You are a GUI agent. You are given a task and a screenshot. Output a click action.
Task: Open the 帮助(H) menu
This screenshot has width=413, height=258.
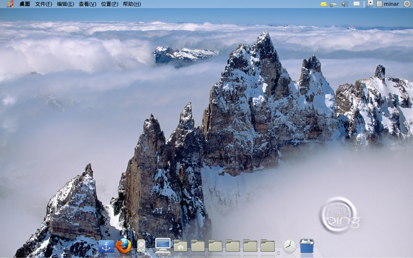click(x=132, y=4)
